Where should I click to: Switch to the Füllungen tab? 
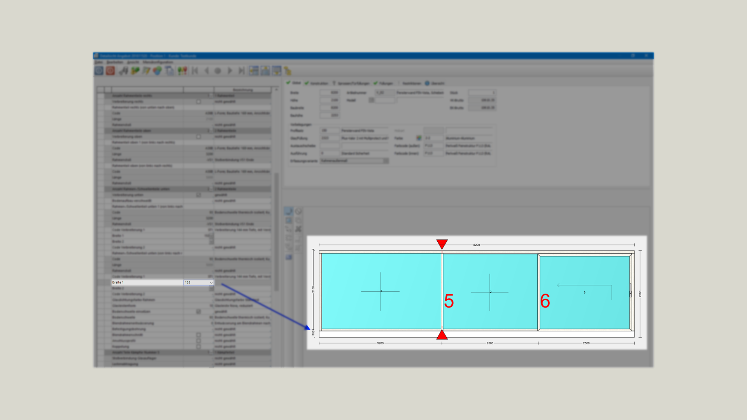383,83
